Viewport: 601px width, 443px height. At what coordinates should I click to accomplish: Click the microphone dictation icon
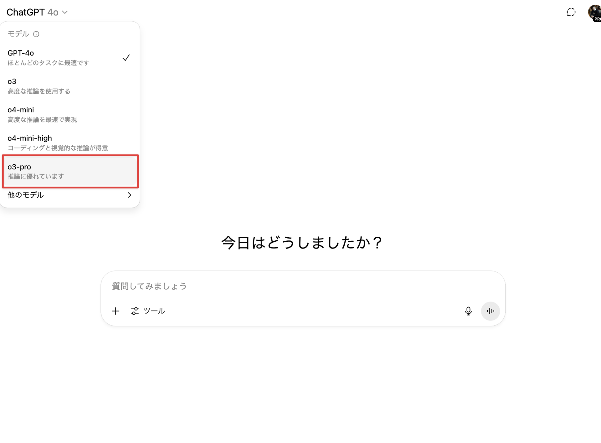[469, 311]
